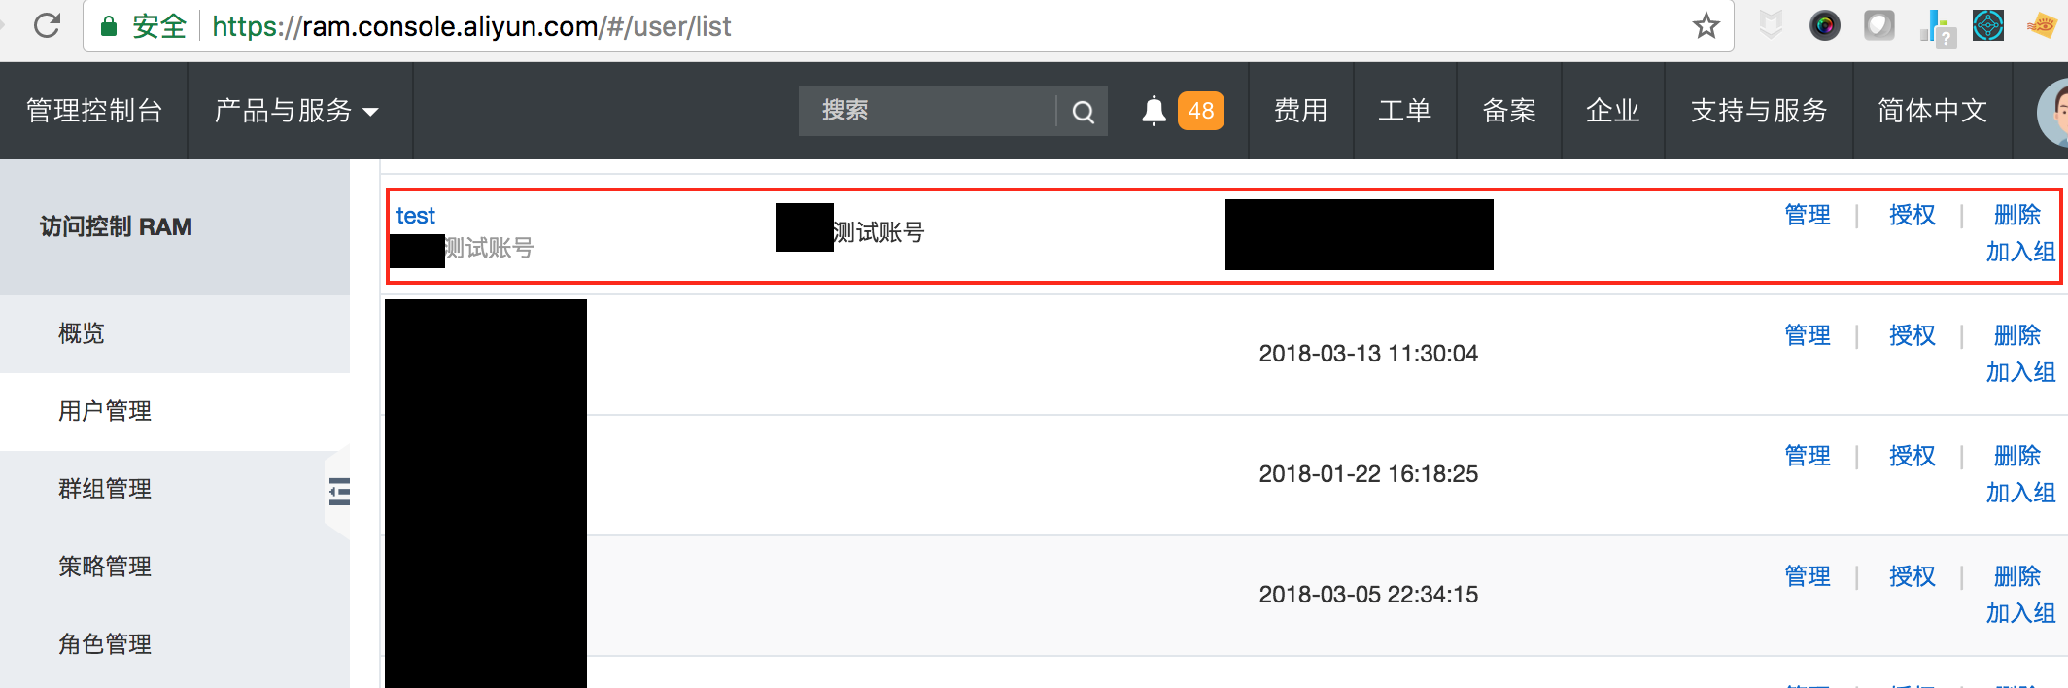Open the user avatar menu
The height and width of the screenshot is (688, 2068).
tap(2052, 113)
